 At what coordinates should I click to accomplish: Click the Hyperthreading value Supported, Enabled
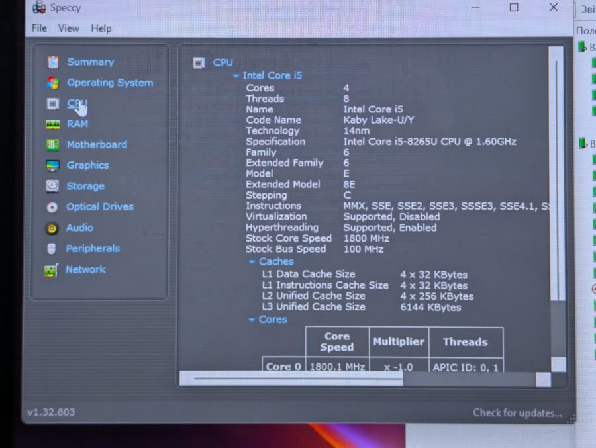pyautogui.click(x=390, y=228)
